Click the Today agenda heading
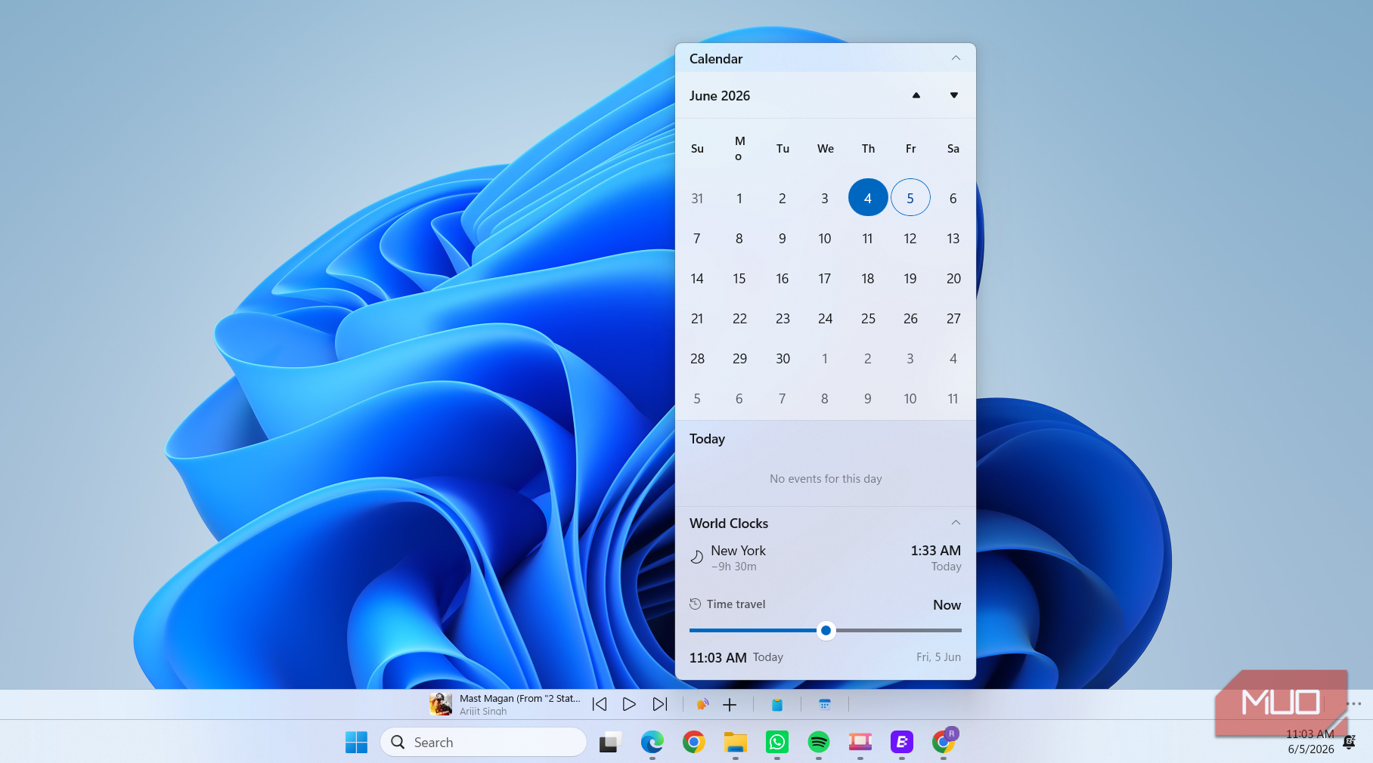This screenshot has width=1373, height=763. point(707,439)
